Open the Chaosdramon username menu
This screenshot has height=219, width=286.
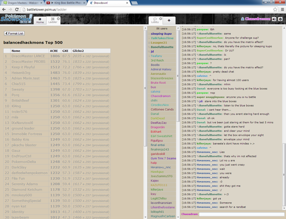tap(257, 19)
